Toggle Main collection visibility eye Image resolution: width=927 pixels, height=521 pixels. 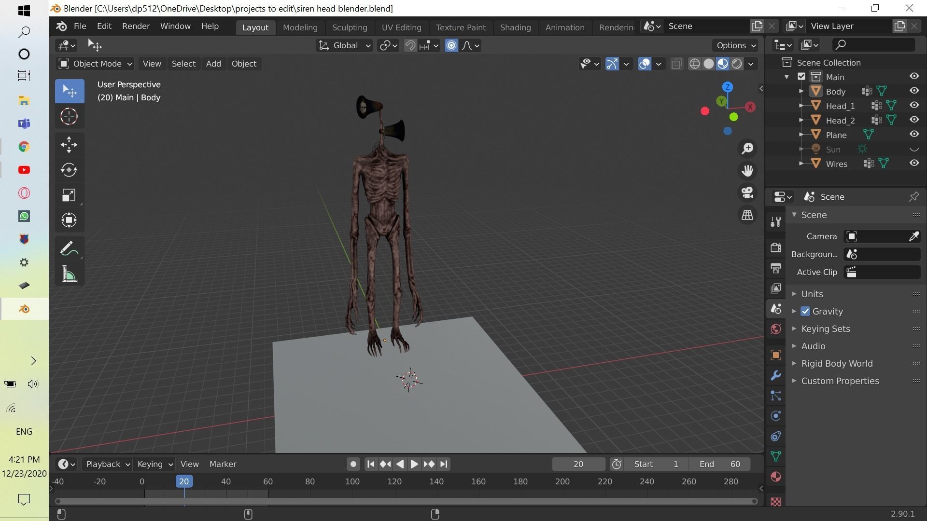(x=914, y=76)
